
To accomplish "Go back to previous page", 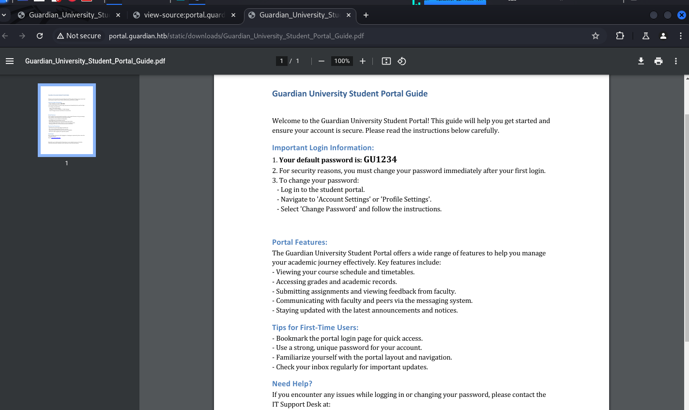I will (5, 36).
